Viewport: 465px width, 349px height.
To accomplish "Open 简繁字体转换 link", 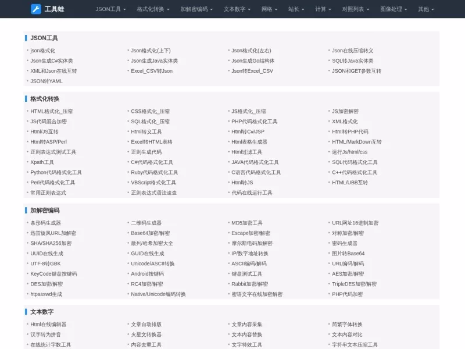I will 347,325.
